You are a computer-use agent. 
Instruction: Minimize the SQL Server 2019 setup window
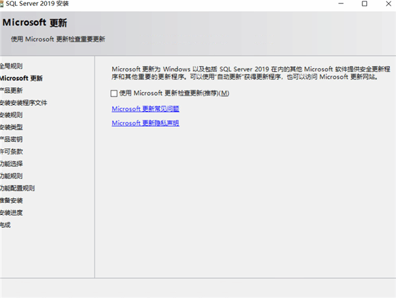click(x=341, y=4)
